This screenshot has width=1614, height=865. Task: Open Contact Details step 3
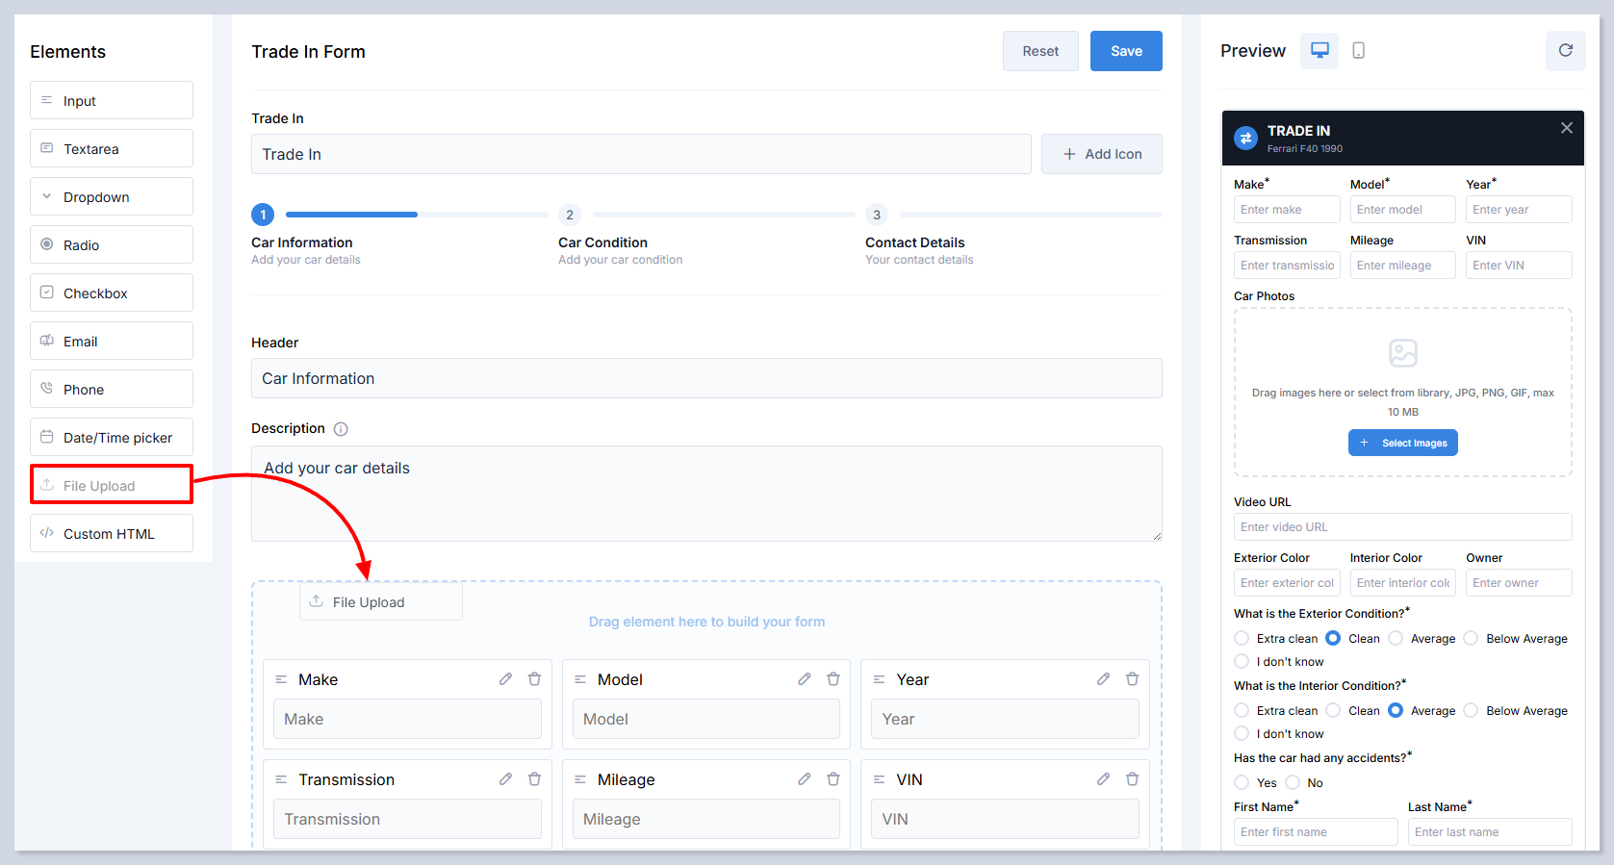click(x=876, y=216)
